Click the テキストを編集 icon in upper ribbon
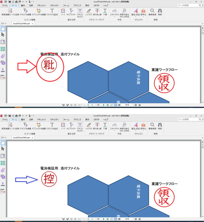Viewport: 204px width, 222px height. point(25,12)
